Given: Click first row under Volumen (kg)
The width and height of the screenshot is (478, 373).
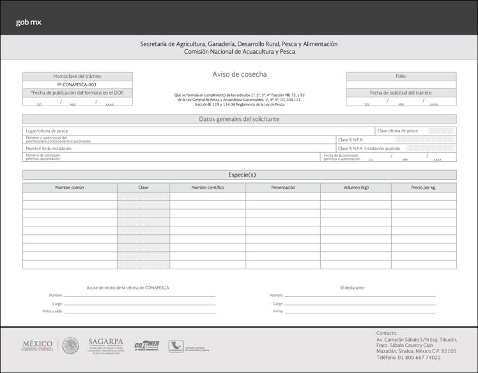Looking at the screenshot, I should [x=356, y=196].
